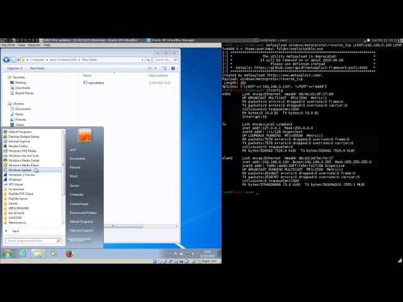Expand the HIRSCHMANN folder
Viewport: 403px width, 302px height.
click(x=18, y=208)
